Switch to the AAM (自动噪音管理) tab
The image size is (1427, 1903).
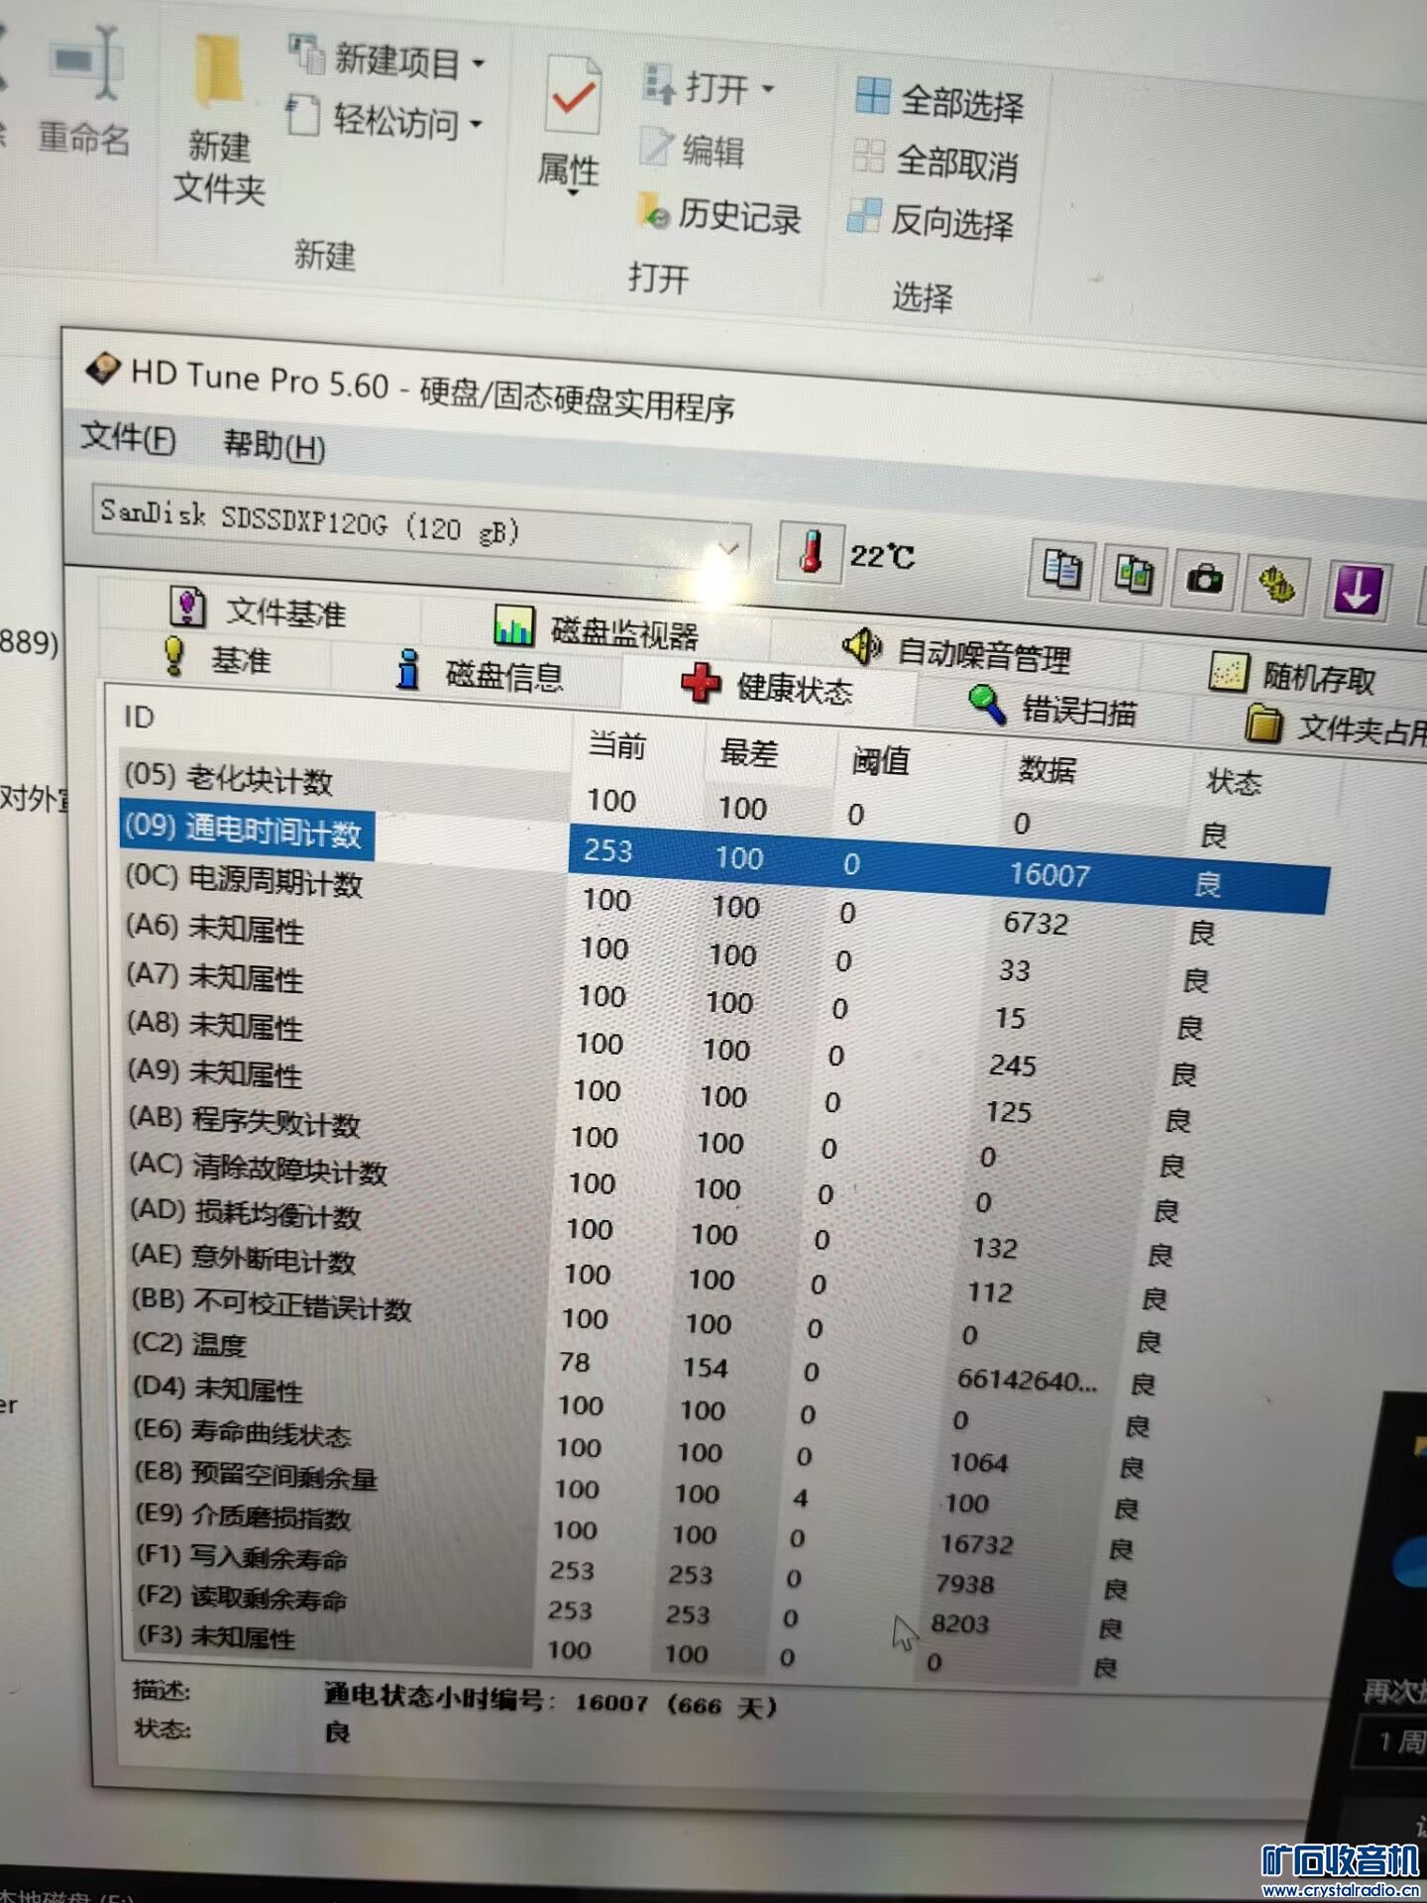(x=957, y=652)
